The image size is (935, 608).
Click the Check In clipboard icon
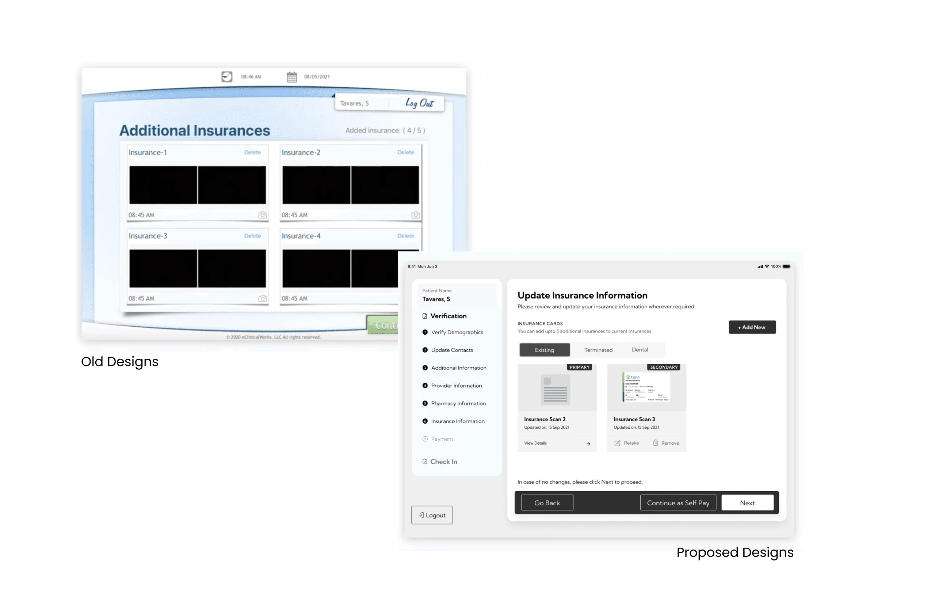click(x=425, y=461)
